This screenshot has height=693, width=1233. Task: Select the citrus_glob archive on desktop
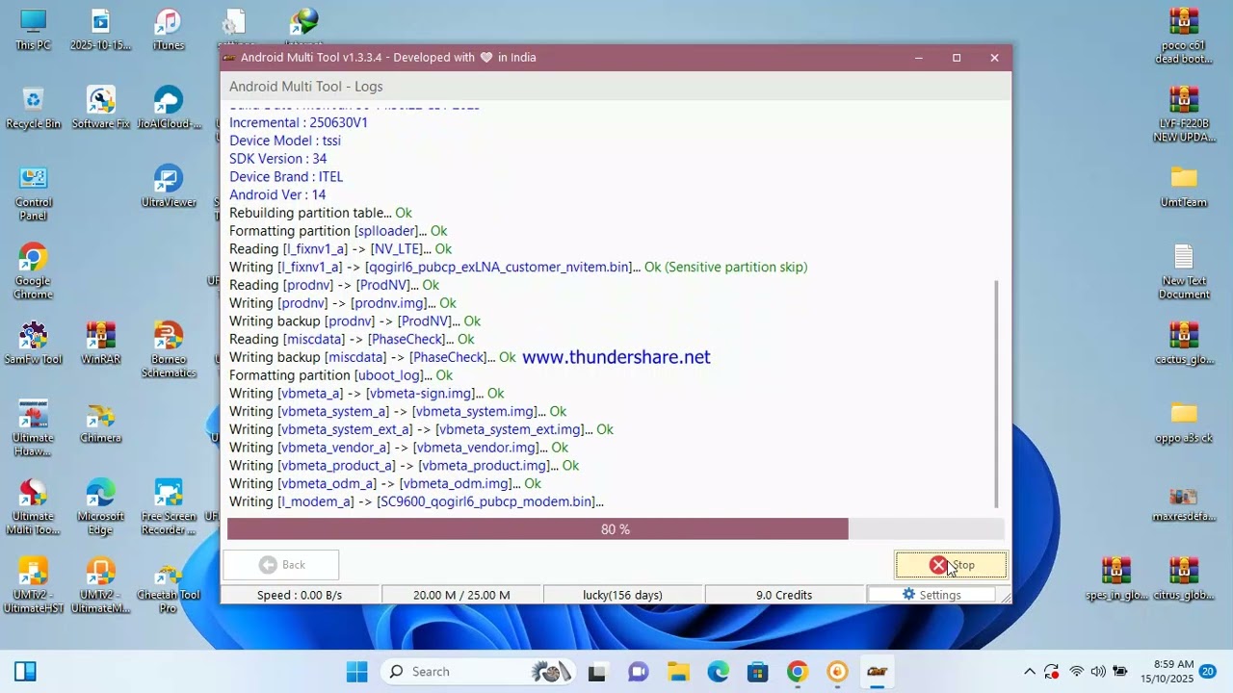[x=1184, y=578]
